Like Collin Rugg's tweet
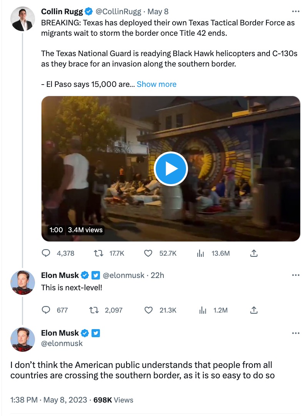Screen dimensions: 306x416 click(149, 253)
